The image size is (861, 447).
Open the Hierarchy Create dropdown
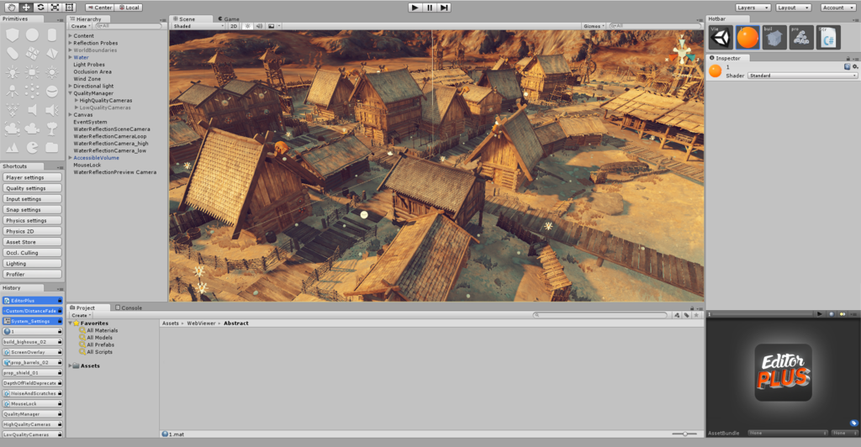[x=81, y=26]
